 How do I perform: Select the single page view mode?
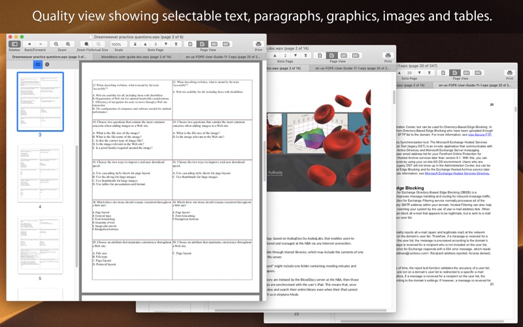(190, 44)
